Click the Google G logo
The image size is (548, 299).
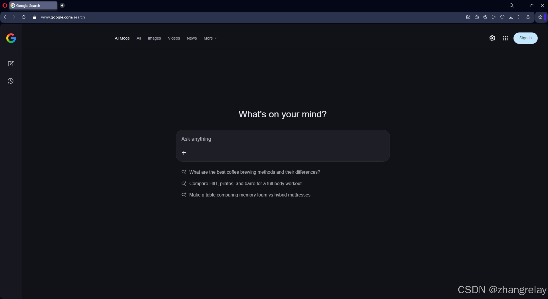(x=11, y=38)
